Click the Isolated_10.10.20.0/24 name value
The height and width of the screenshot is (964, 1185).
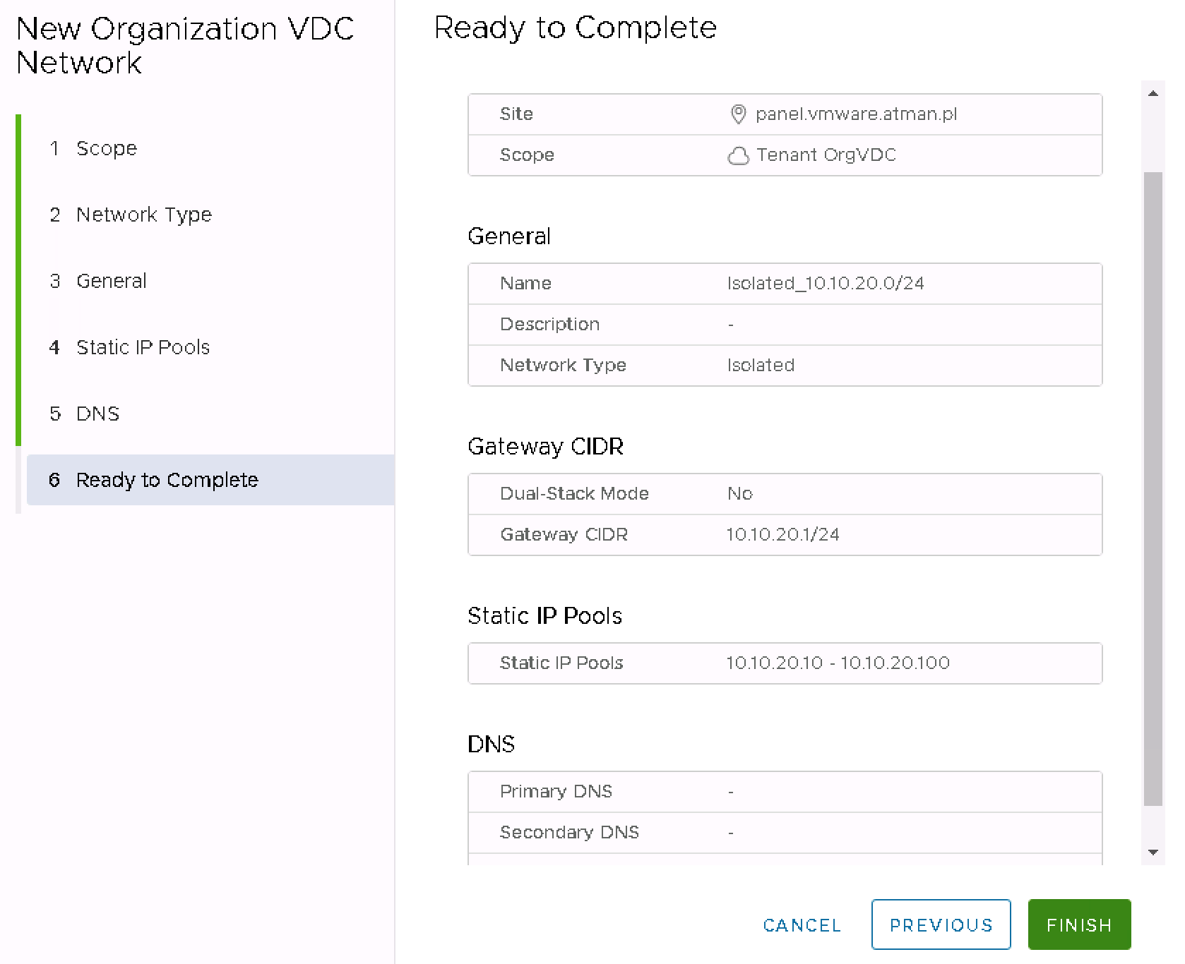tap(826, 284)
